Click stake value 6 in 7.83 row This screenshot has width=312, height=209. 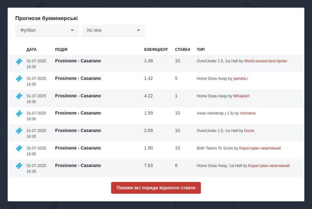[x=176, y=166]
